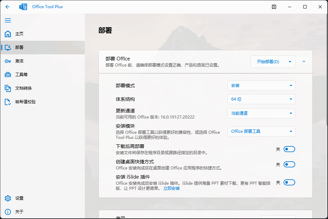Go back using the top-left arrow
The width and height of the screenshot is (328, 219).
click(7, 6)
